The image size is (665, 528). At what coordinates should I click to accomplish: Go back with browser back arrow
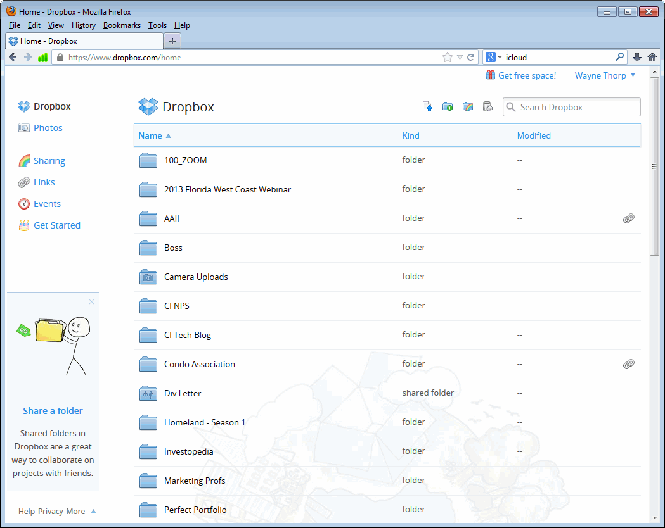(13, 57)
